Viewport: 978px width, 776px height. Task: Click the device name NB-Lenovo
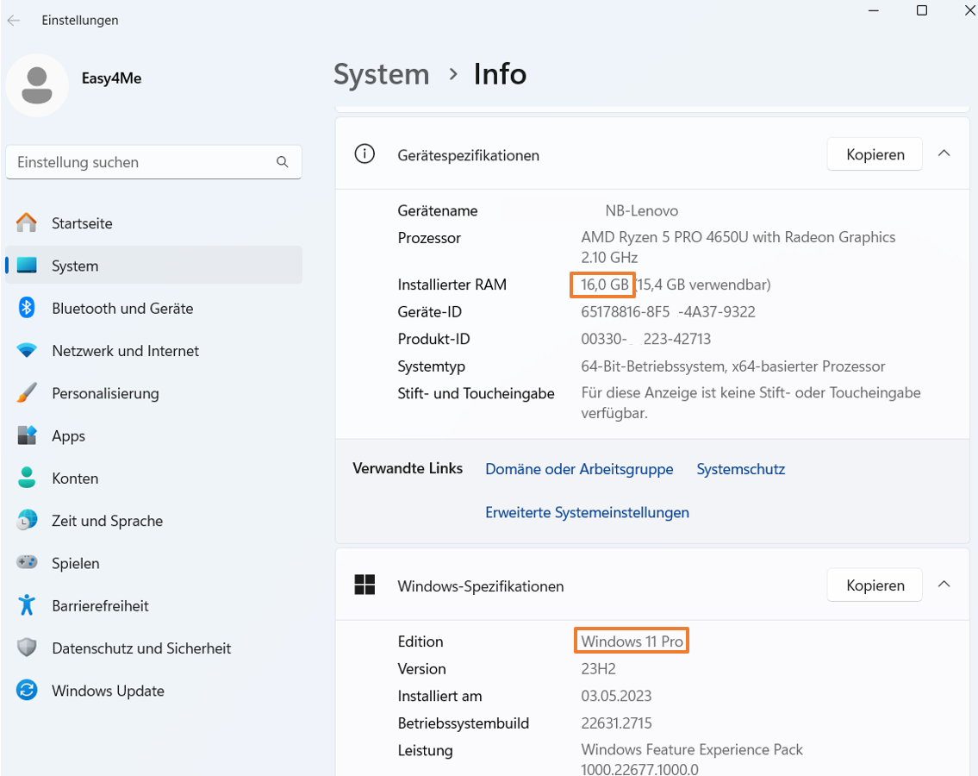641,210
